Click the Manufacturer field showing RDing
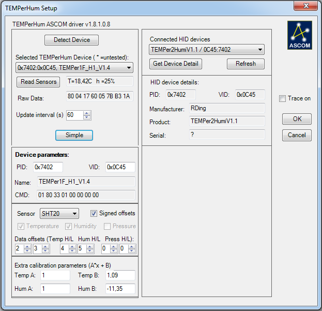 point(227,108)
